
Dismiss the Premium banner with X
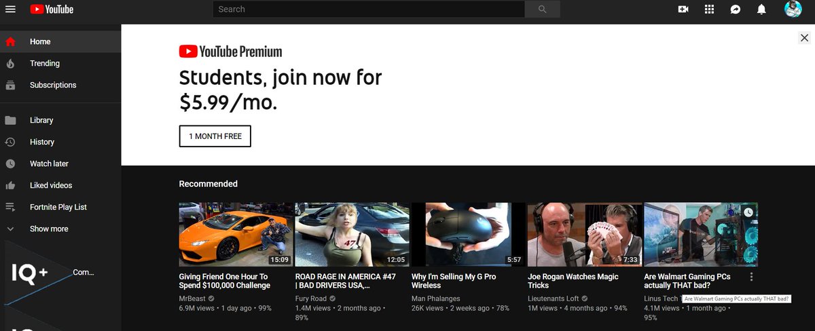[804, 39]
